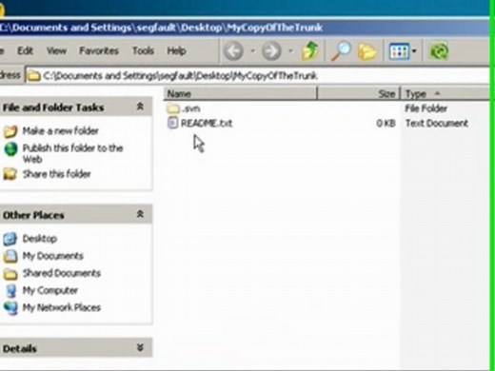Click the Text Document type cell

(x=437, y=123)
